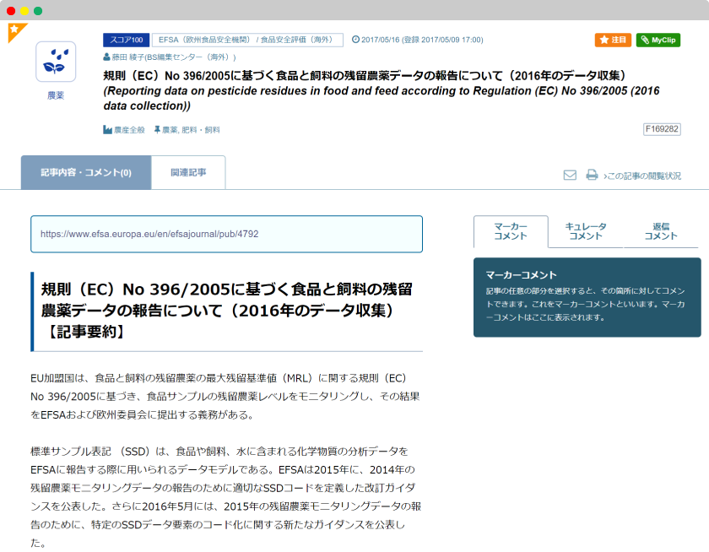Image resolution: width=709 pixels, height=552 pixels.
Task: Open この記事の閲覧状況 link
Action: coord(642,176)
